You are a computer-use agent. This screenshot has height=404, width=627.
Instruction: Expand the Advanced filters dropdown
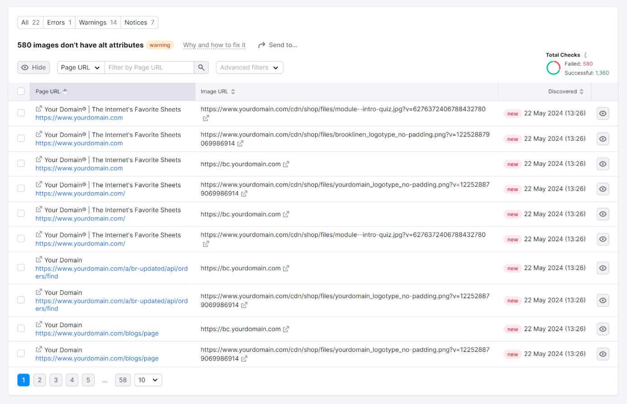249,67
